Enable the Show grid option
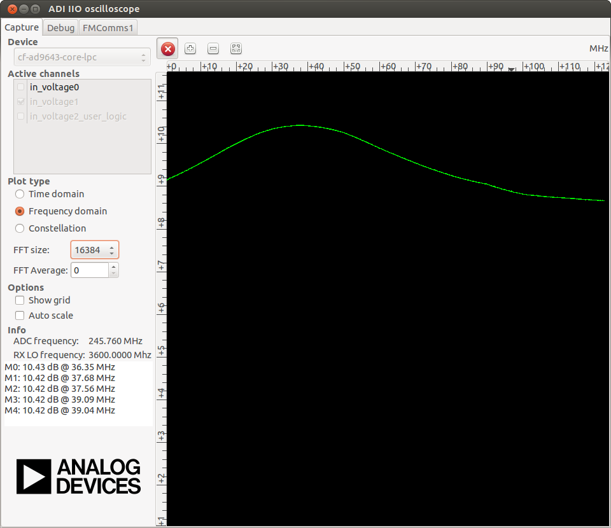Screen dimensions: 611x528 pos(20,300)
